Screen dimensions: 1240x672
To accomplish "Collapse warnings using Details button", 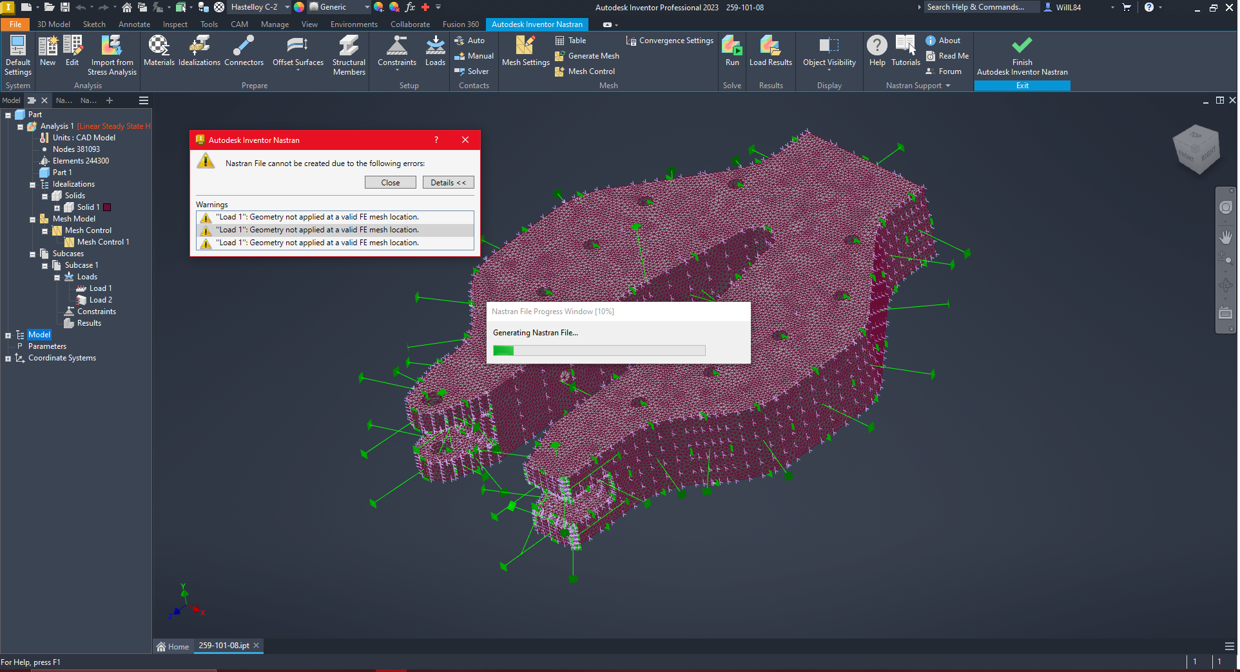I will (448, 182).
